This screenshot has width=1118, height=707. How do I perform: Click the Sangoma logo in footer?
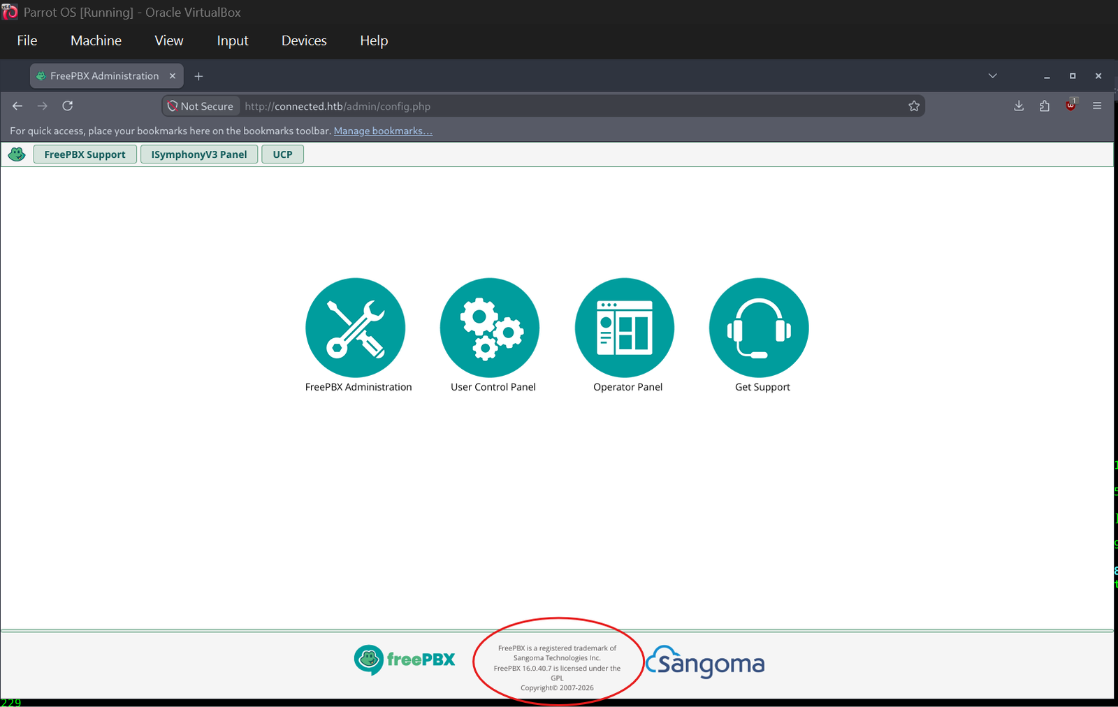click(x=705, y=662)
